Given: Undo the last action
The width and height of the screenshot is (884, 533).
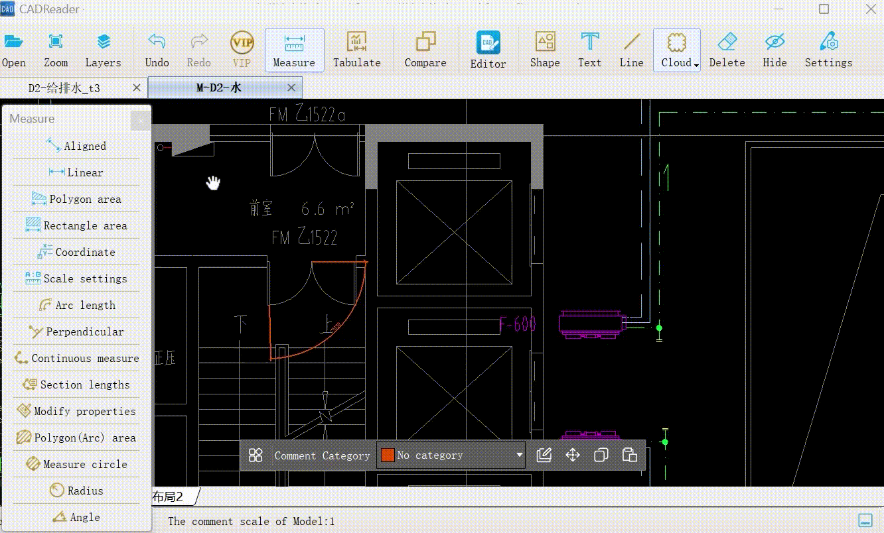Looking at the screenshot, I should click(x=157, y=51).
